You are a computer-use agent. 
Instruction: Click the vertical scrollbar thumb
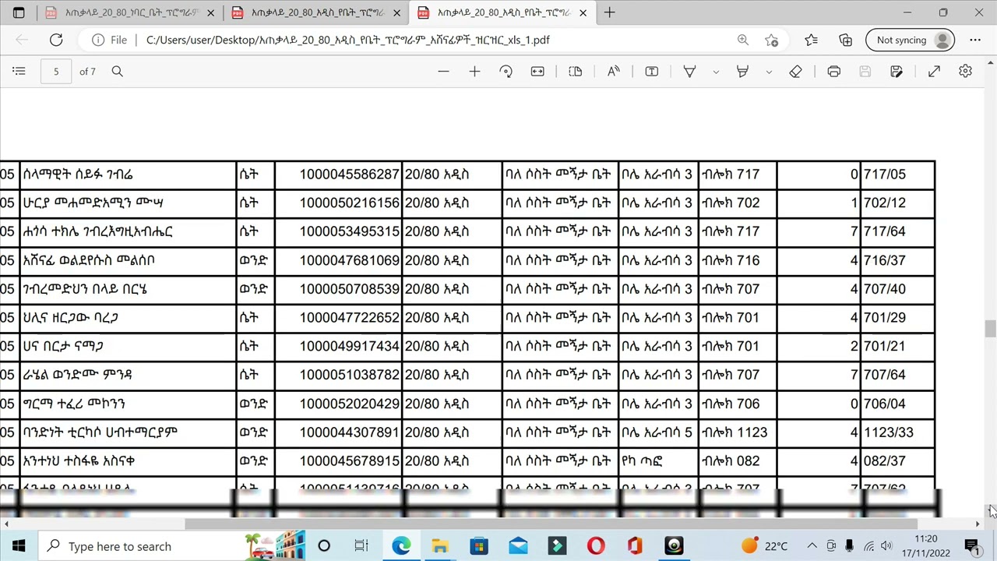coord(990,329)
